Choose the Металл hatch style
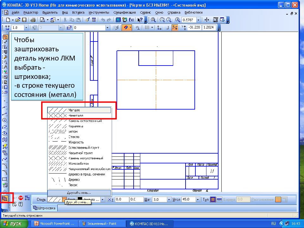Image resolution: width=304 pixels, height=228 pixels. (x=79, y=110)
